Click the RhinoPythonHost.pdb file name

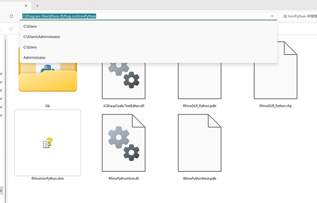click(199, 178)
